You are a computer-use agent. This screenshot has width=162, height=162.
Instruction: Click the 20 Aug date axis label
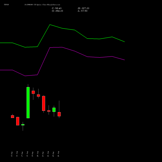click(x=38, y=154)
